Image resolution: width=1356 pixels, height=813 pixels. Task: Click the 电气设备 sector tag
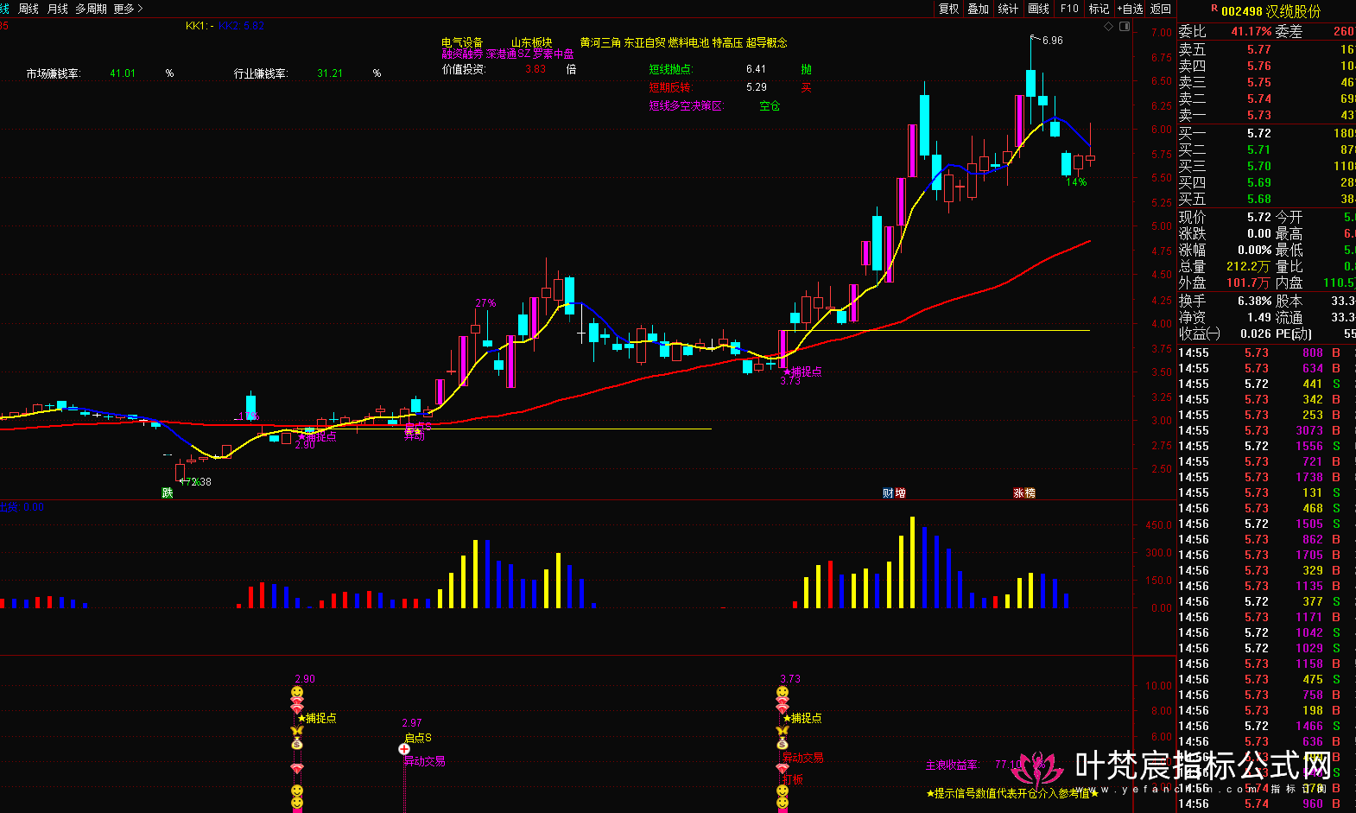click(462, 42)
